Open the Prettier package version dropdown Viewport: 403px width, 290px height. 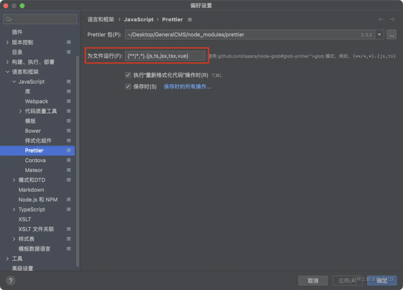(379, 34)
